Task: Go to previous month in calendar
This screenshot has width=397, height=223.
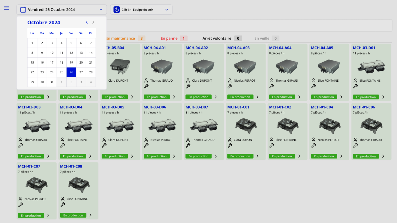Action: tap(87, 22)
